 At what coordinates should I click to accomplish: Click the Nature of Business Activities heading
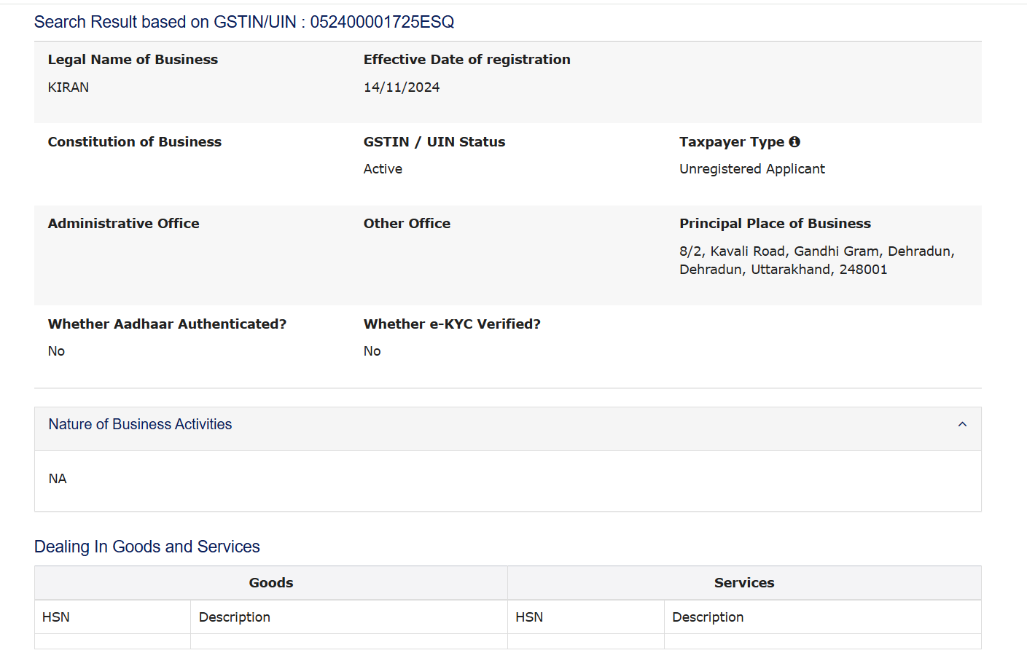140,424
